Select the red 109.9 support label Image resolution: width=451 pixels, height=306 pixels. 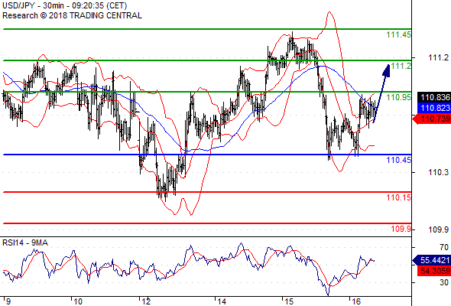point(401,229)
